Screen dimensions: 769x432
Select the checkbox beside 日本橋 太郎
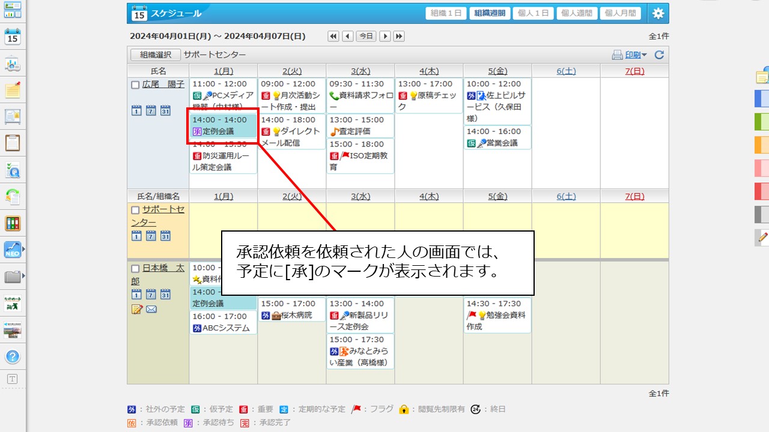(135, 269)
